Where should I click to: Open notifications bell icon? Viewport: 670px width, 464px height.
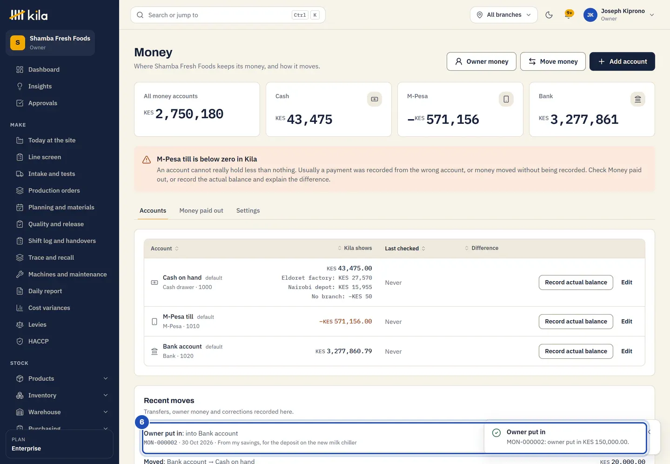569,14
